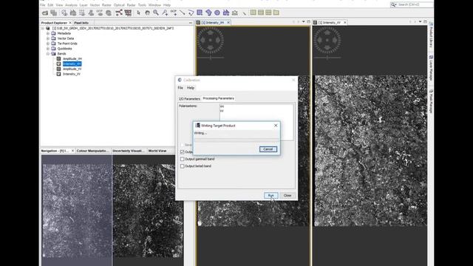This screenshot has width=473, height=266.
Task: Click the Metadata folder icon
Action: click(53, 33)
